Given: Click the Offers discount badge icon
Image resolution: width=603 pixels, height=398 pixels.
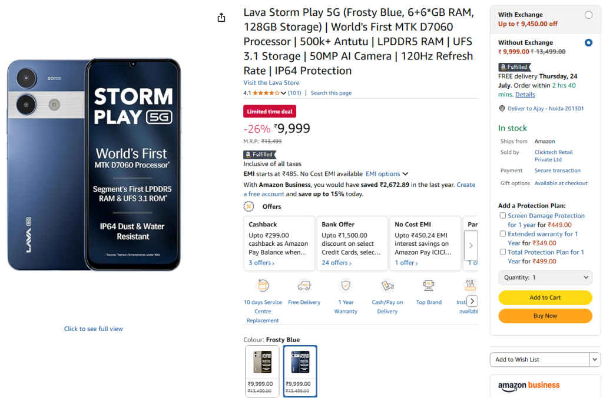Looking at the screenshot, I should pos(250,206).
